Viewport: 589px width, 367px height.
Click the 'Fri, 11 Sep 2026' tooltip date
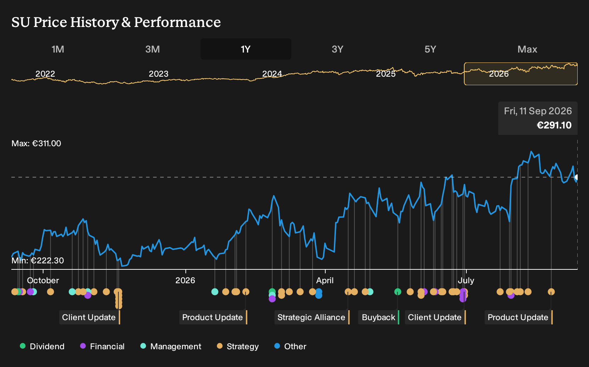pos(538,111)
